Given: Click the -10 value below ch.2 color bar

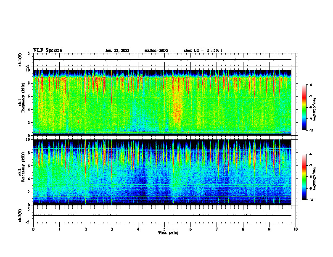Looking at the screenshot, I should coord(311,200).
